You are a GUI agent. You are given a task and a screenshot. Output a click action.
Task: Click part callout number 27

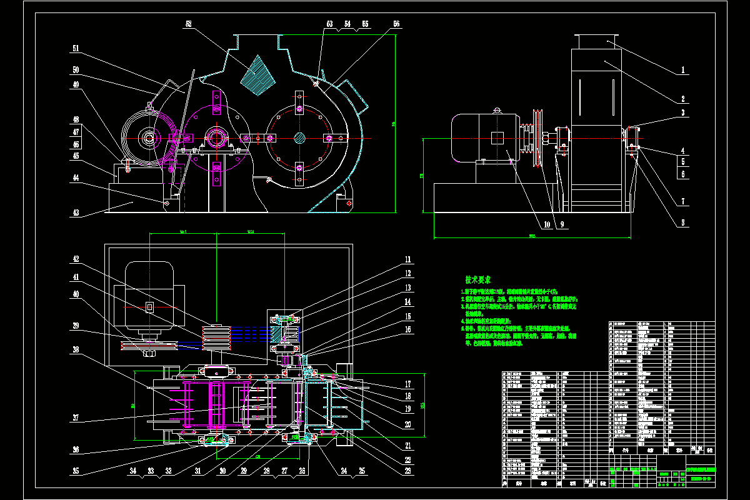tap(284, 472)
